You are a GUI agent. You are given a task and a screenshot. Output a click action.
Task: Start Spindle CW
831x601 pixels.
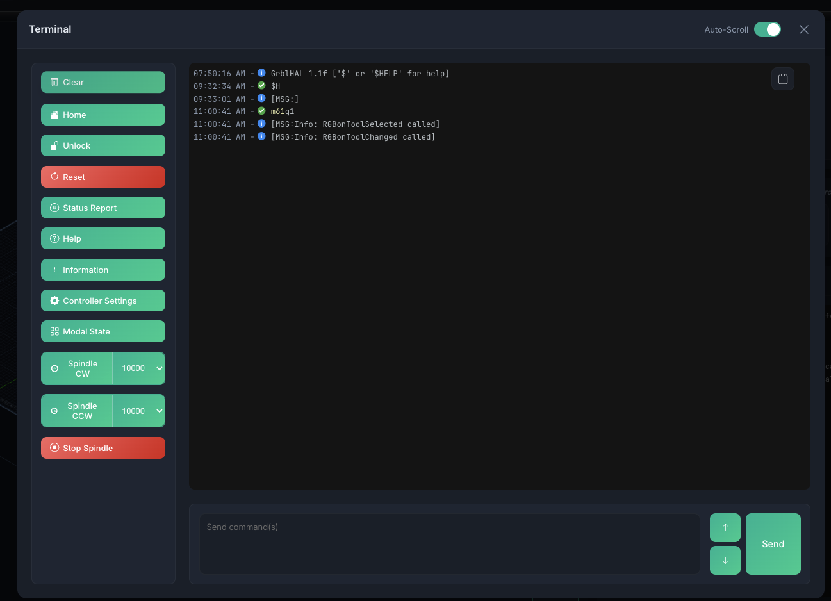(77, 368)
